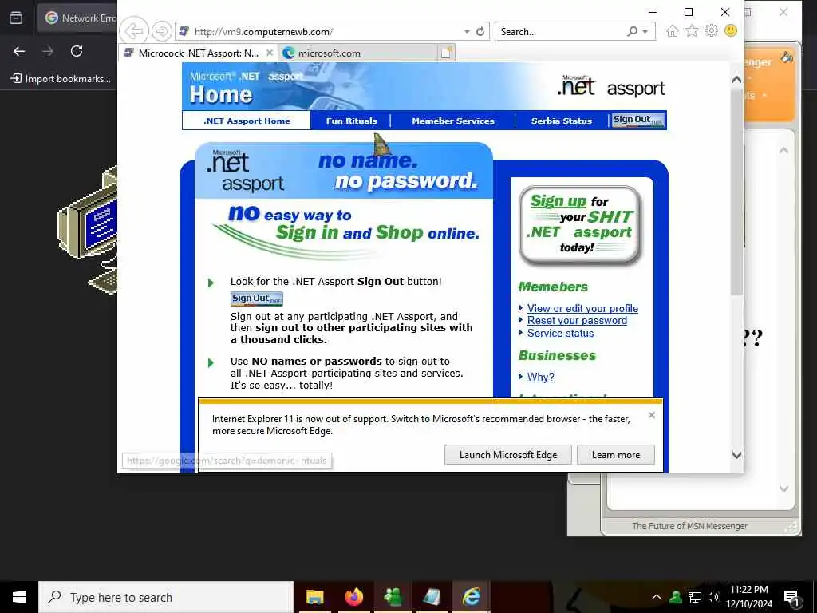Open Memeber Services nav item
Viewport: 817px width, 613px height.
pos(453,121)
